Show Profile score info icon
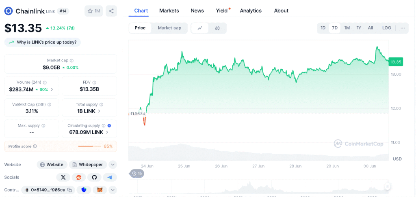 (35, 146)
